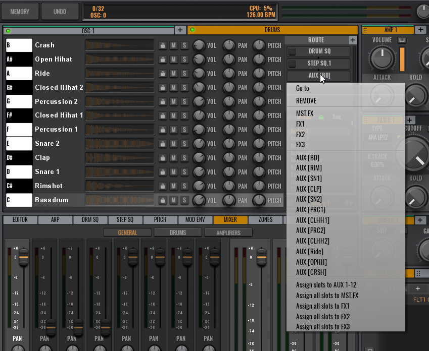The image size is (429, 351).
Task: Select the AMPLIFIERS mixer sub-tab
Action: (x=228, y=232)
